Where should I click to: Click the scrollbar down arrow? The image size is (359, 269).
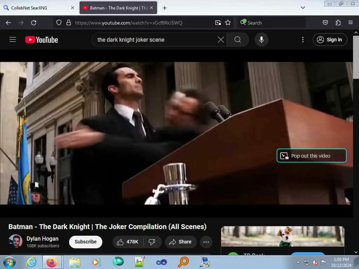coord(356,252)
